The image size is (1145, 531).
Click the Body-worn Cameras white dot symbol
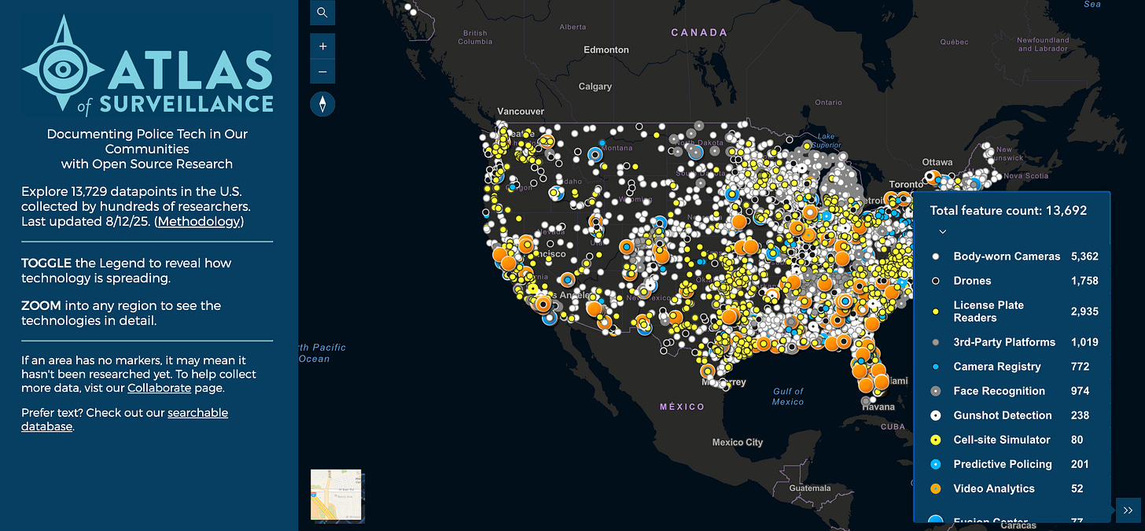[x=935, y=256]
